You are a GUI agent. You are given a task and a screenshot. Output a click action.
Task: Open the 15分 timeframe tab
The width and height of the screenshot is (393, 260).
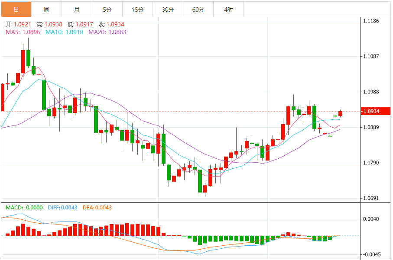[138, 10]
